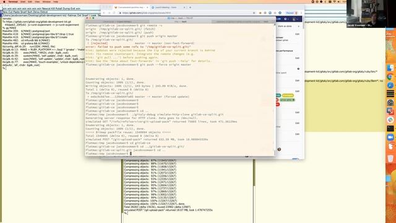The height and width of the screenshot is (223, 396).
Task: Close the Launch Meeting Zoom tab
Action: (184, 7)
